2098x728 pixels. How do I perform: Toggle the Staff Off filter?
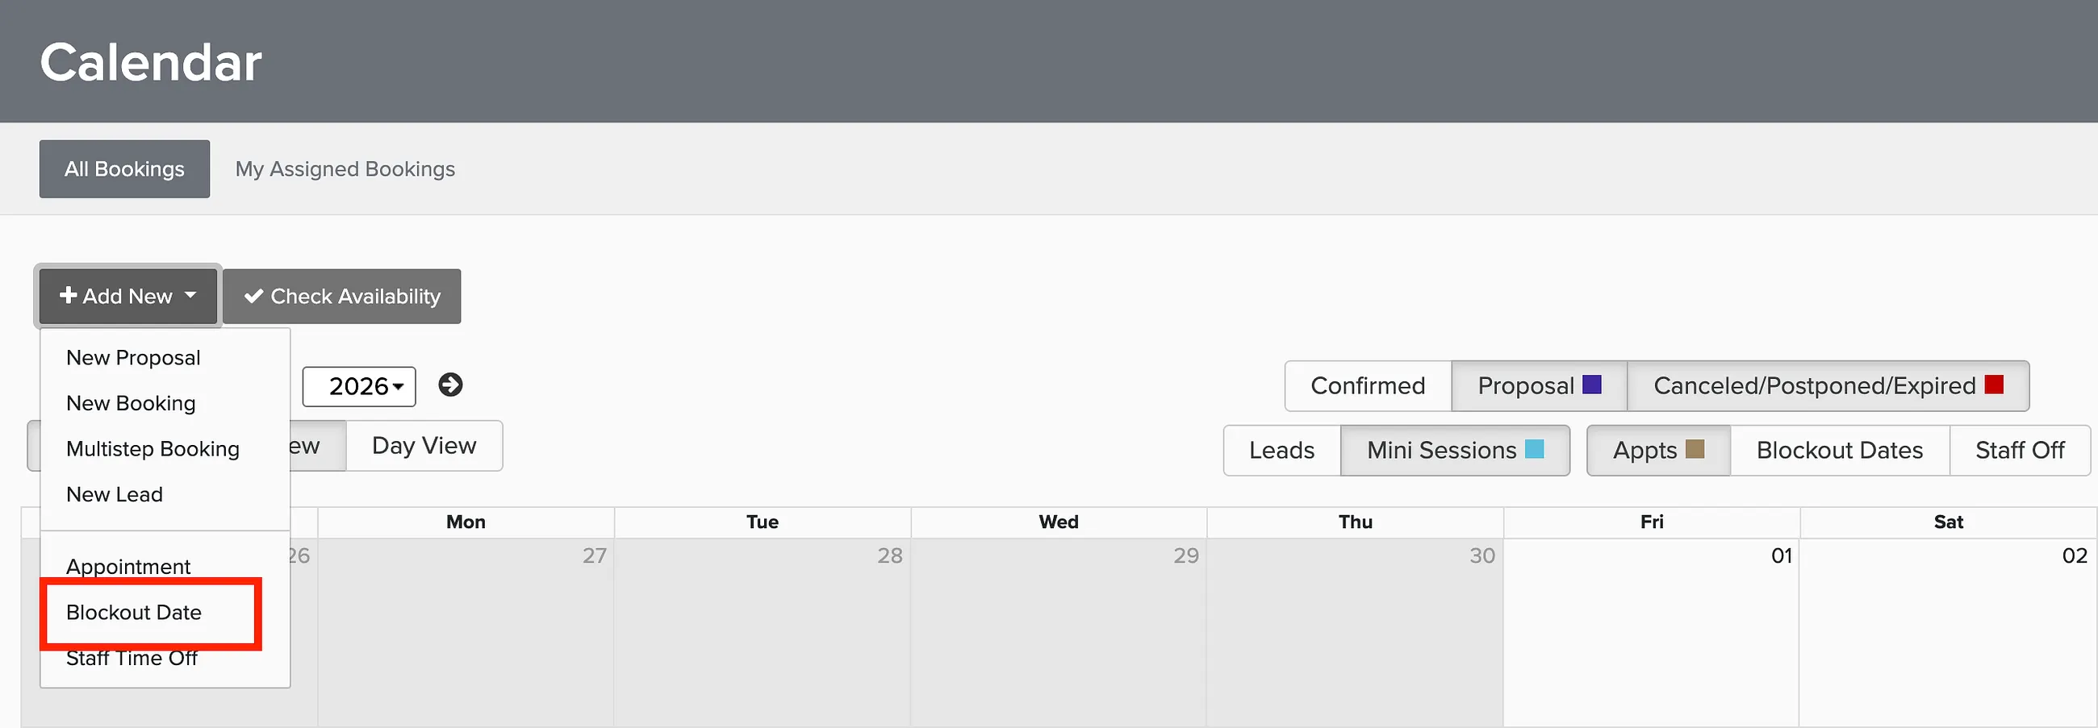pyautogui.click(x=2019, y=450)
